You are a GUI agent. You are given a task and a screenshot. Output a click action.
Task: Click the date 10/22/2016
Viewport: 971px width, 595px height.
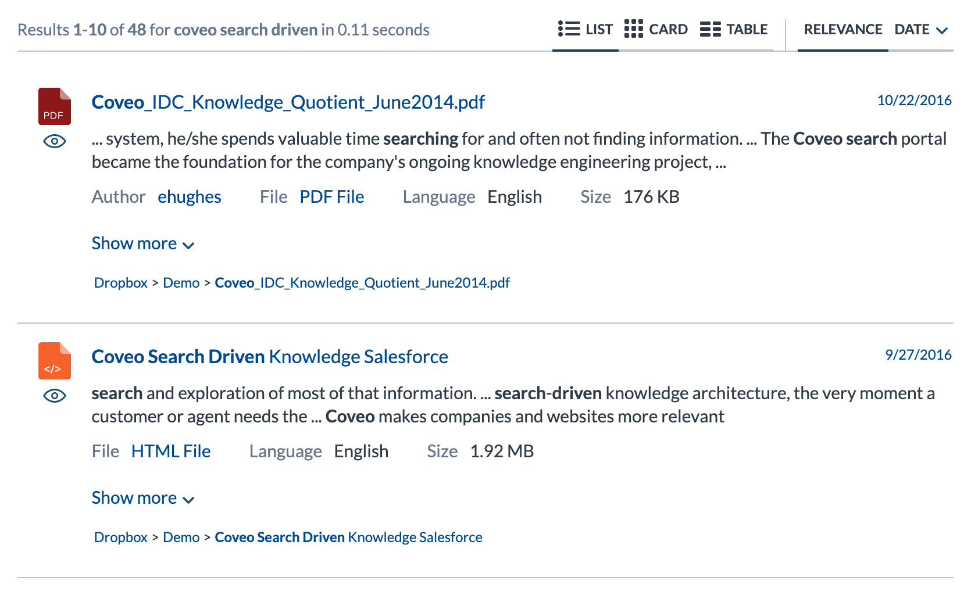tap(914, 101)
